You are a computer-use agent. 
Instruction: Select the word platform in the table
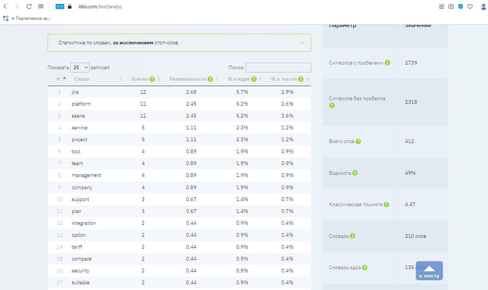81,104
